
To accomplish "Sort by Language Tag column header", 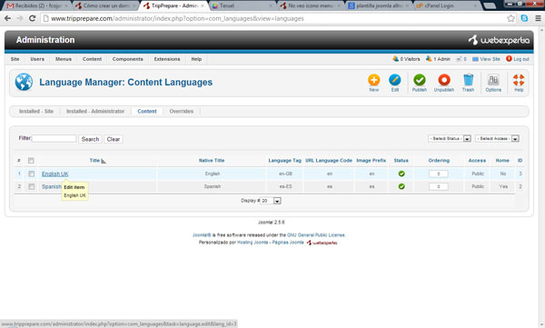I will 284,161.
